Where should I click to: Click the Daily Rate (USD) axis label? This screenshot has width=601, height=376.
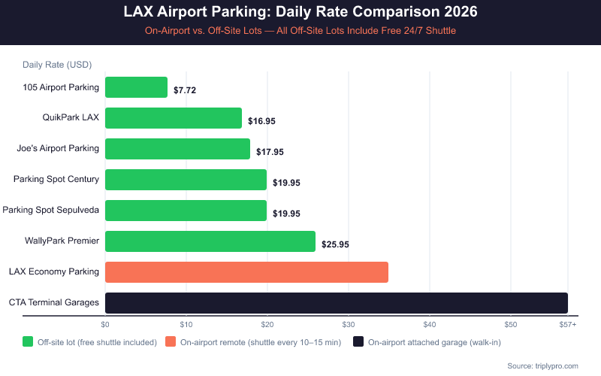click(57, 65)
